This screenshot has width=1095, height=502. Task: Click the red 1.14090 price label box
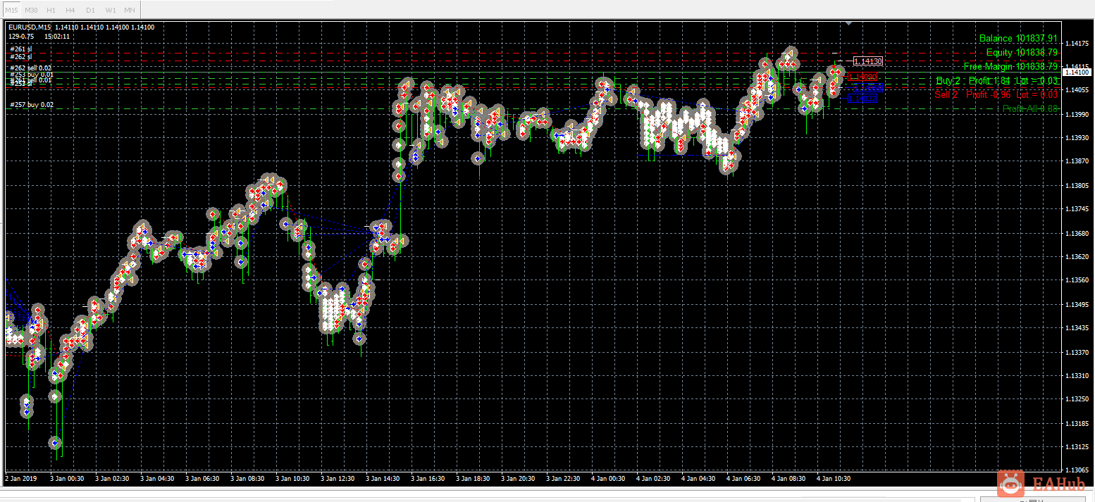pyautogui.click(x=862, y=77)
